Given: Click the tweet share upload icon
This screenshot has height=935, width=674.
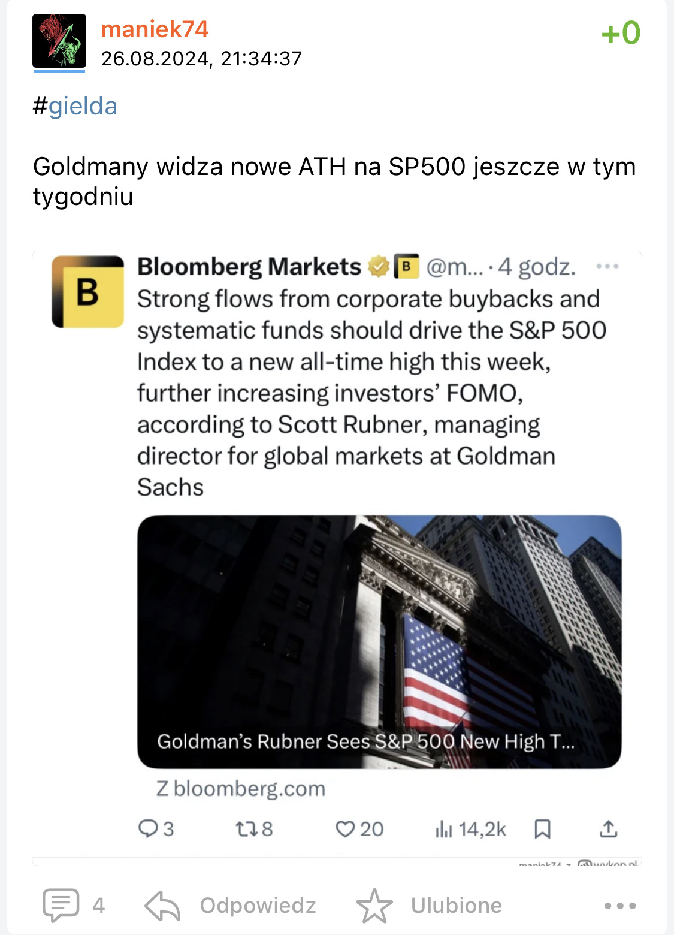Looking at the screenshot, I should (608, 829).
